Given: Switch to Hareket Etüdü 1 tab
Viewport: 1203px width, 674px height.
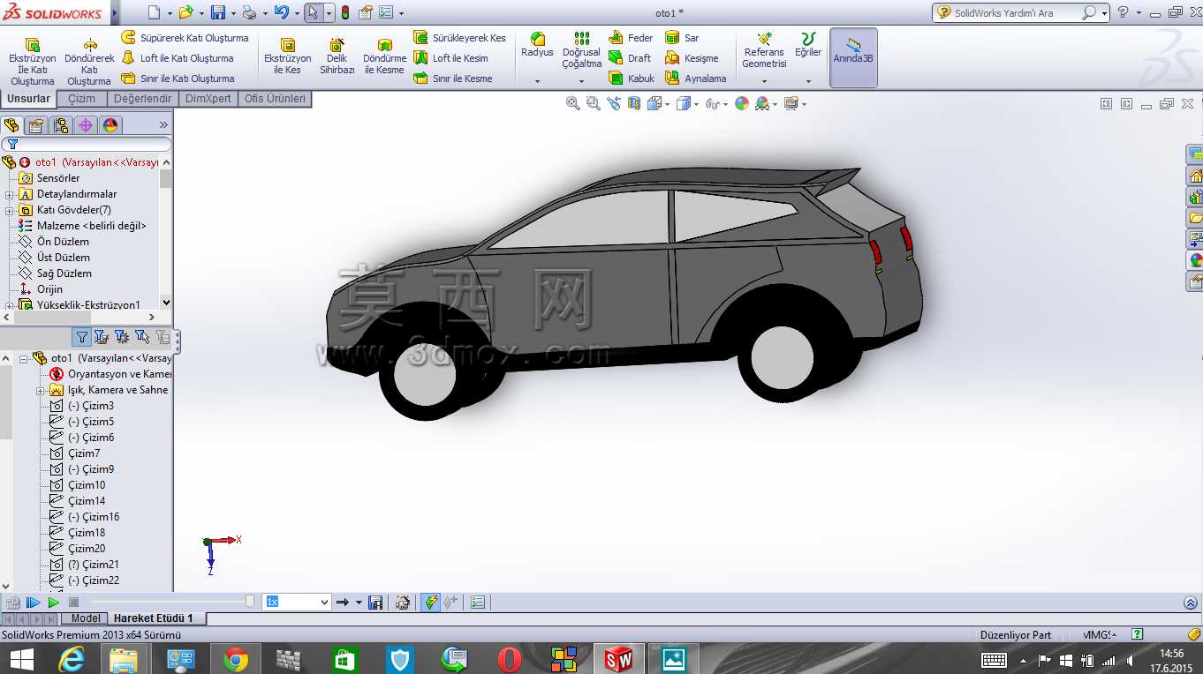Looking at the screenshot, I should click(153, 618).
